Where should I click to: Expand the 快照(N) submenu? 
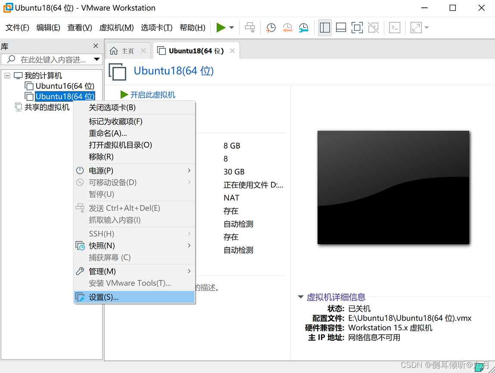click(x=134, y=246)
